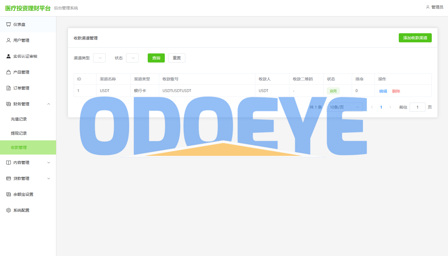Screen dimensions: 448x256
Task: Click the 产品管理 shopping bag icon
Action: tap(9, 72)
